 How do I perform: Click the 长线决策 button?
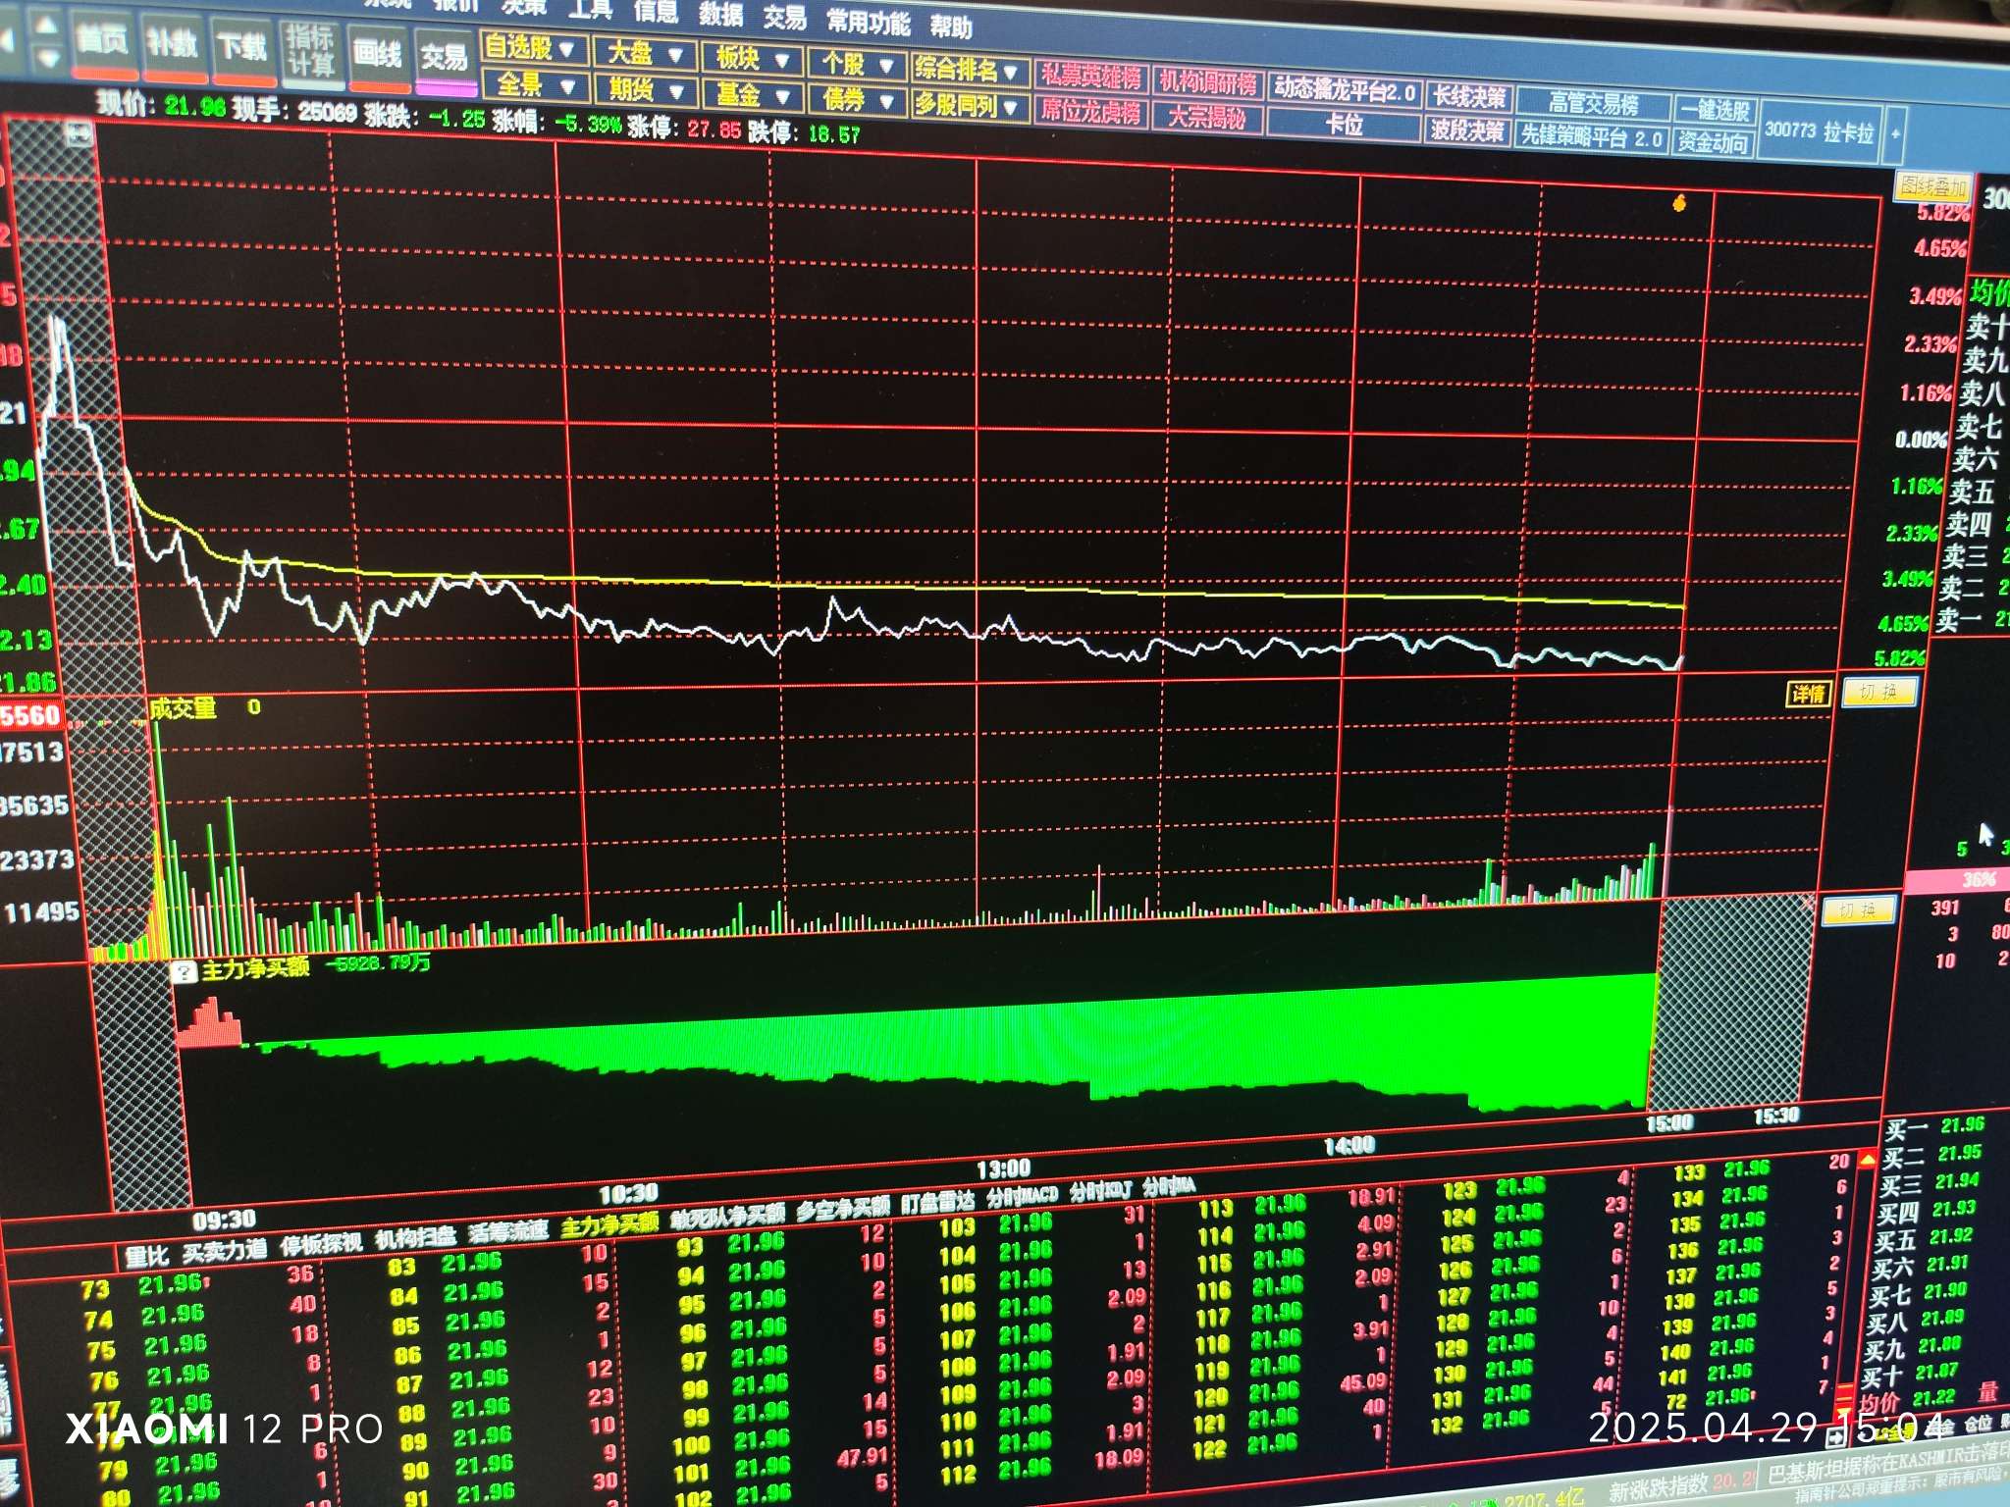tap(1468, 96)
